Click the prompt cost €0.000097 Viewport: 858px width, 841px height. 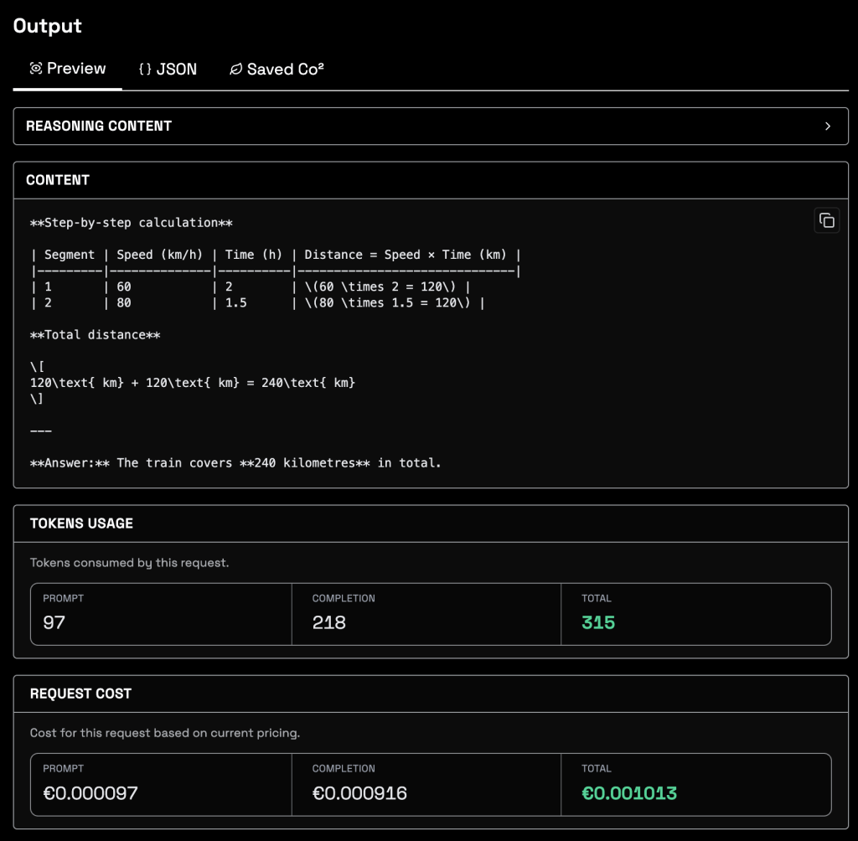tap(90, 792)
